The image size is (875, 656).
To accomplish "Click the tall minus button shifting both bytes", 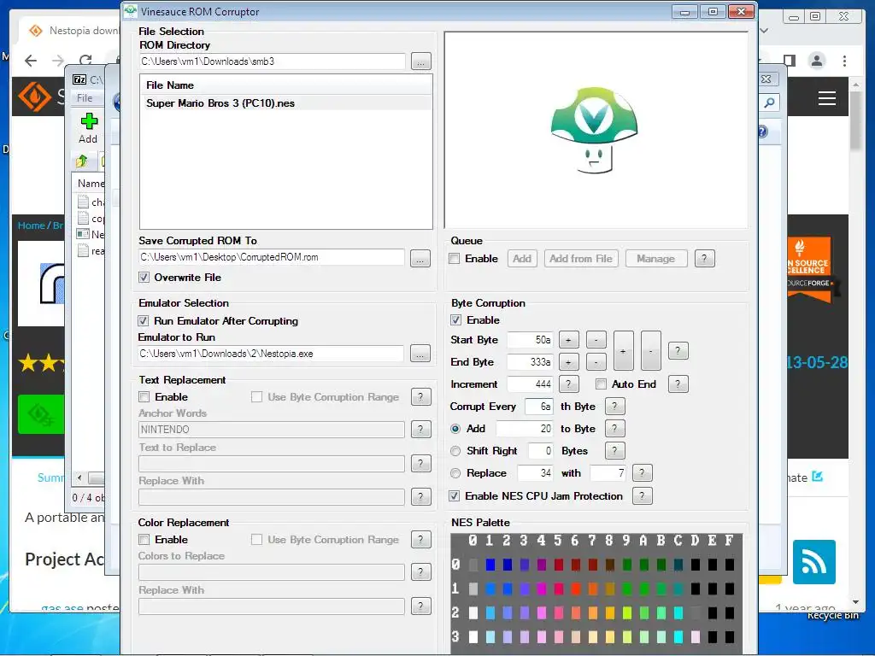I will coord(650,351).
